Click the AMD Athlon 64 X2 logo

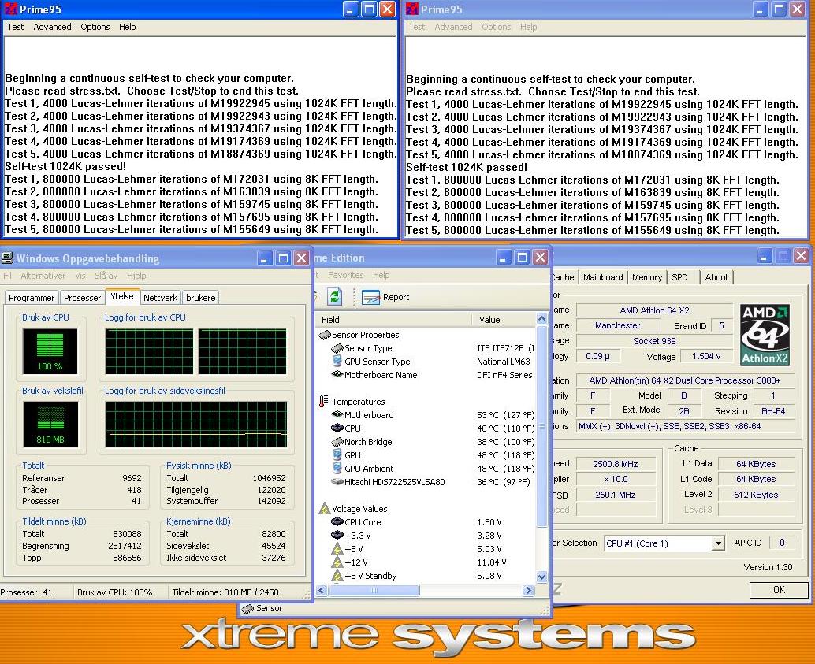(765, 335)
